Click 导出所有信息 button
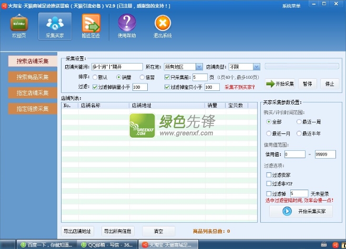 tap(118, 231)
